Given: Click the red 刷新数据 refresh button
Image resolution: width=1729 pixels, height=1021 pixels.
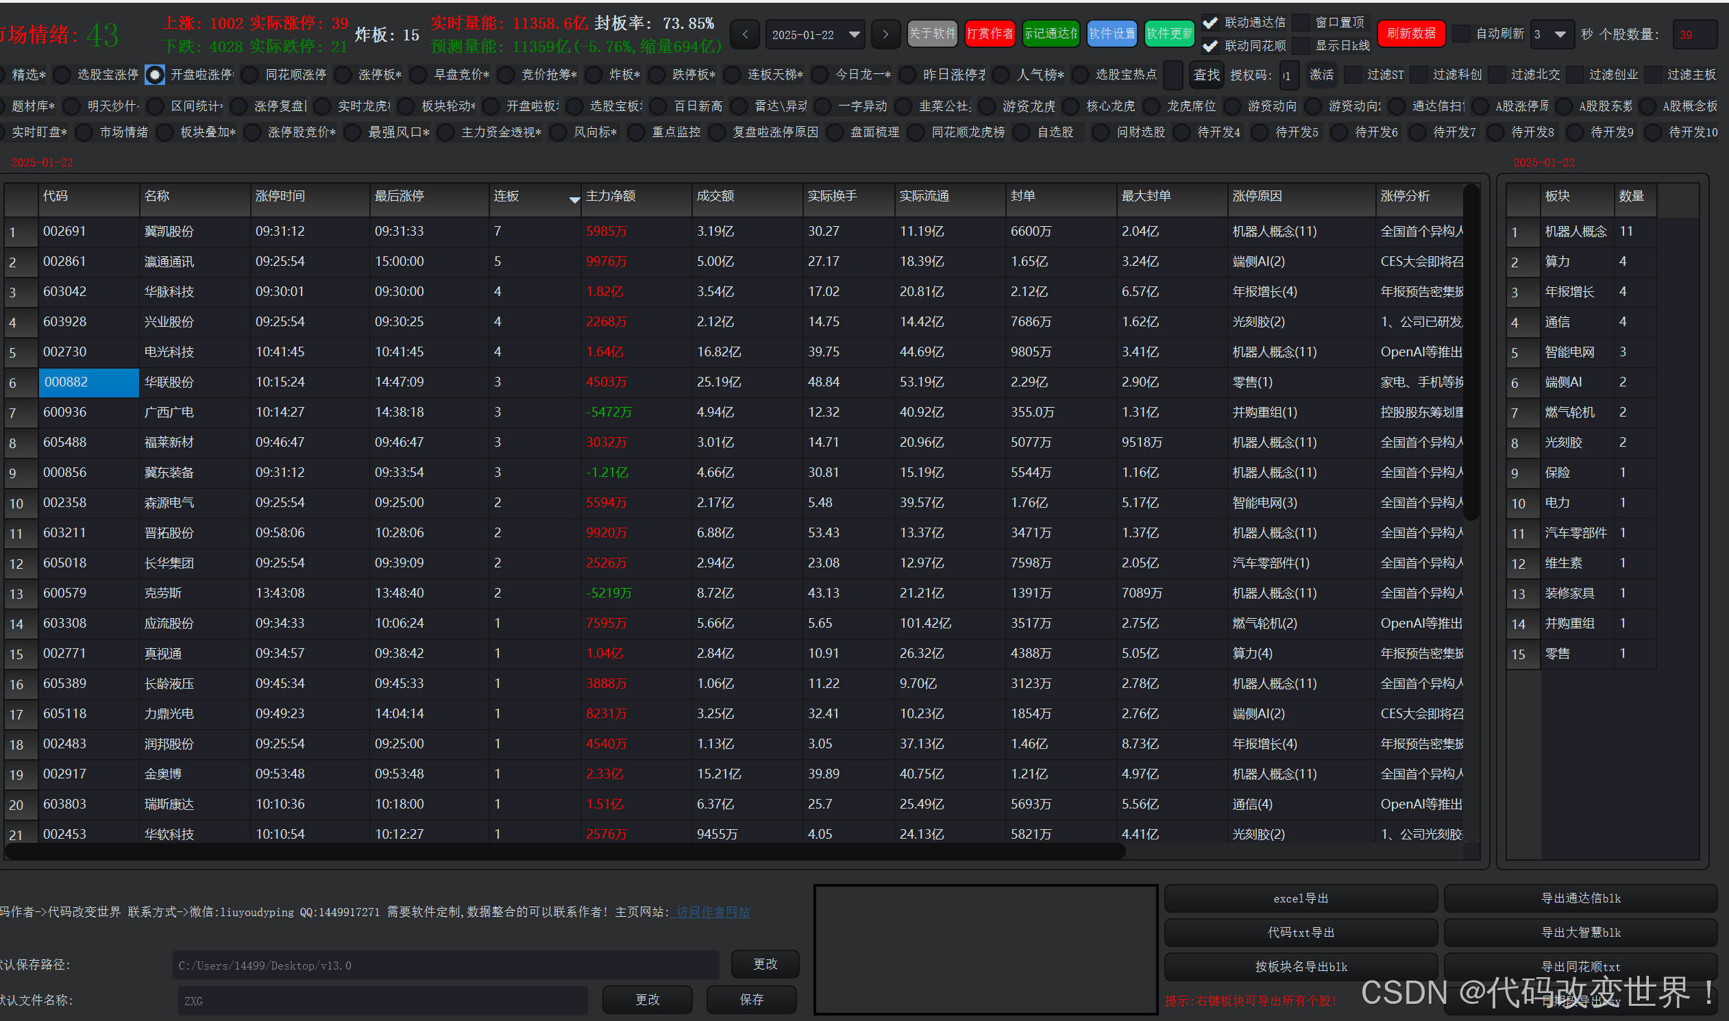Looking at the screenshot, I should coord(1410,34).
